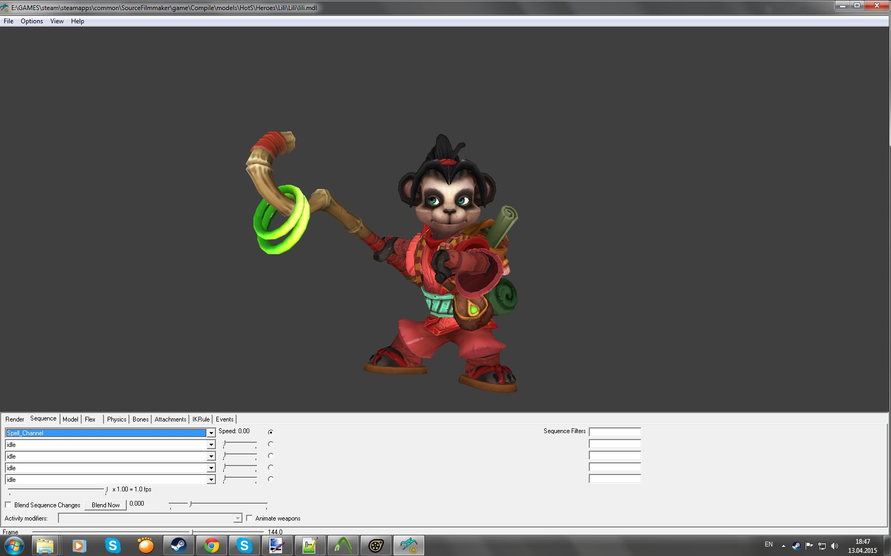Select the radio button beside Spell_Channel sequence
This screenshot has height=556, width=891.
pos(270,432)
